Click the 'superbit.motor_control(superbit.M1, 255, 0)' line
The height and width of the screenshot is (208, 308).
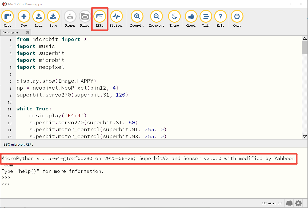pyautogui.click(x=98, y=130)
